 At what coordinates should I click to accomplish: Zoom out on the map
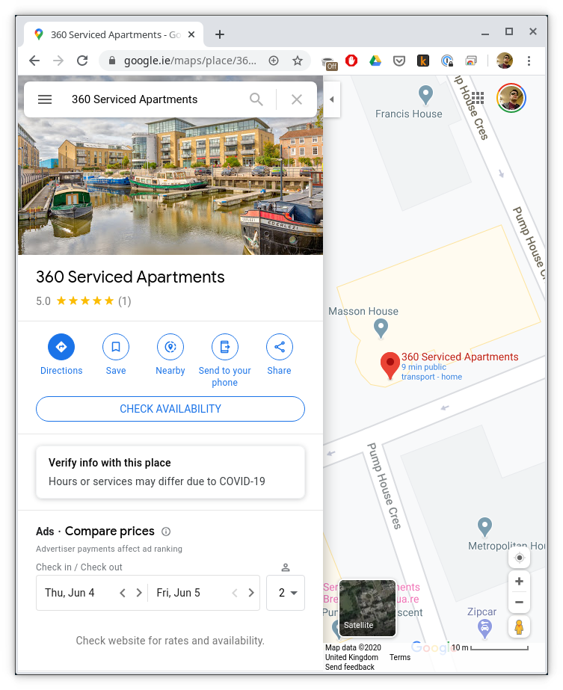coord(520,603)
